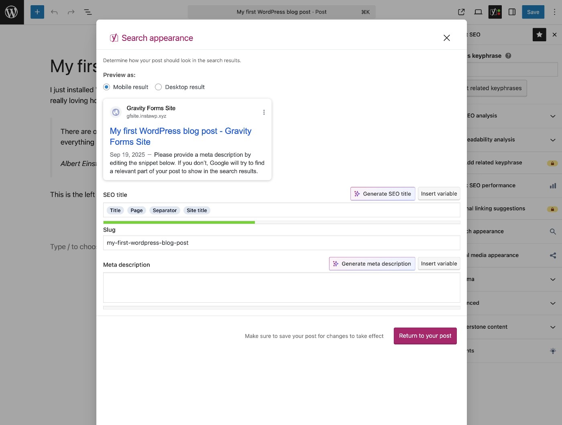Click the green SEO title progress bar
562x425 pixels.
pos(179,222)
